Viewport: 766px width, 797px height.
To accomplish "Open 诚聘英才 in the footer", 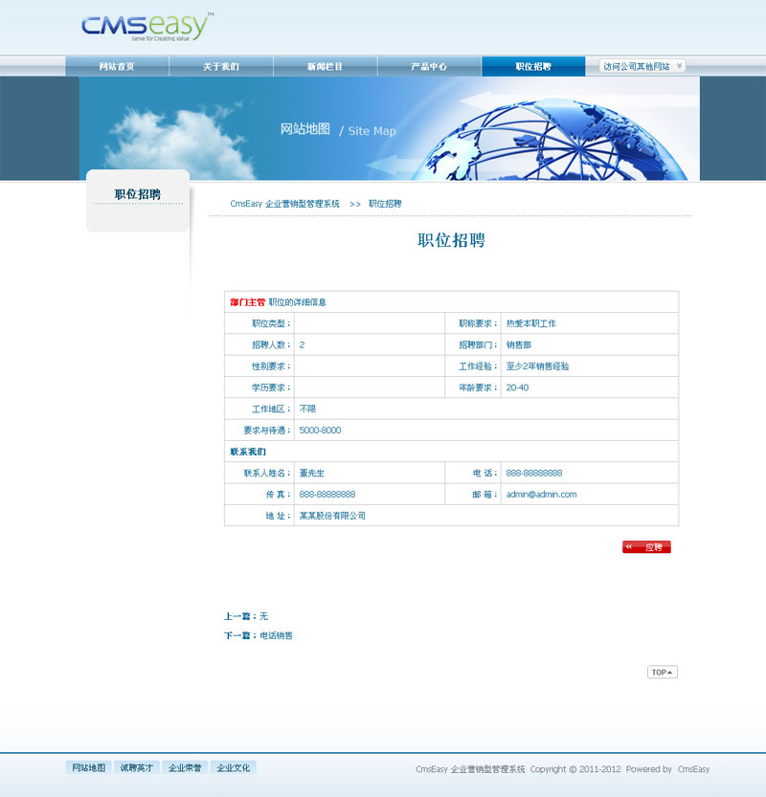I will [x=136, y=767].
